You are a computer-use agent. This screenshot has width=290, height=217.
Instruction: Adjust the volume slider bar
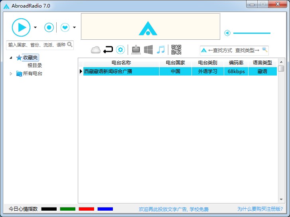252,33
